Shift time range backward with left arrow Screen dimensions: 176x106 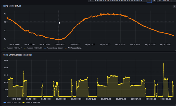tap(90, 1)
